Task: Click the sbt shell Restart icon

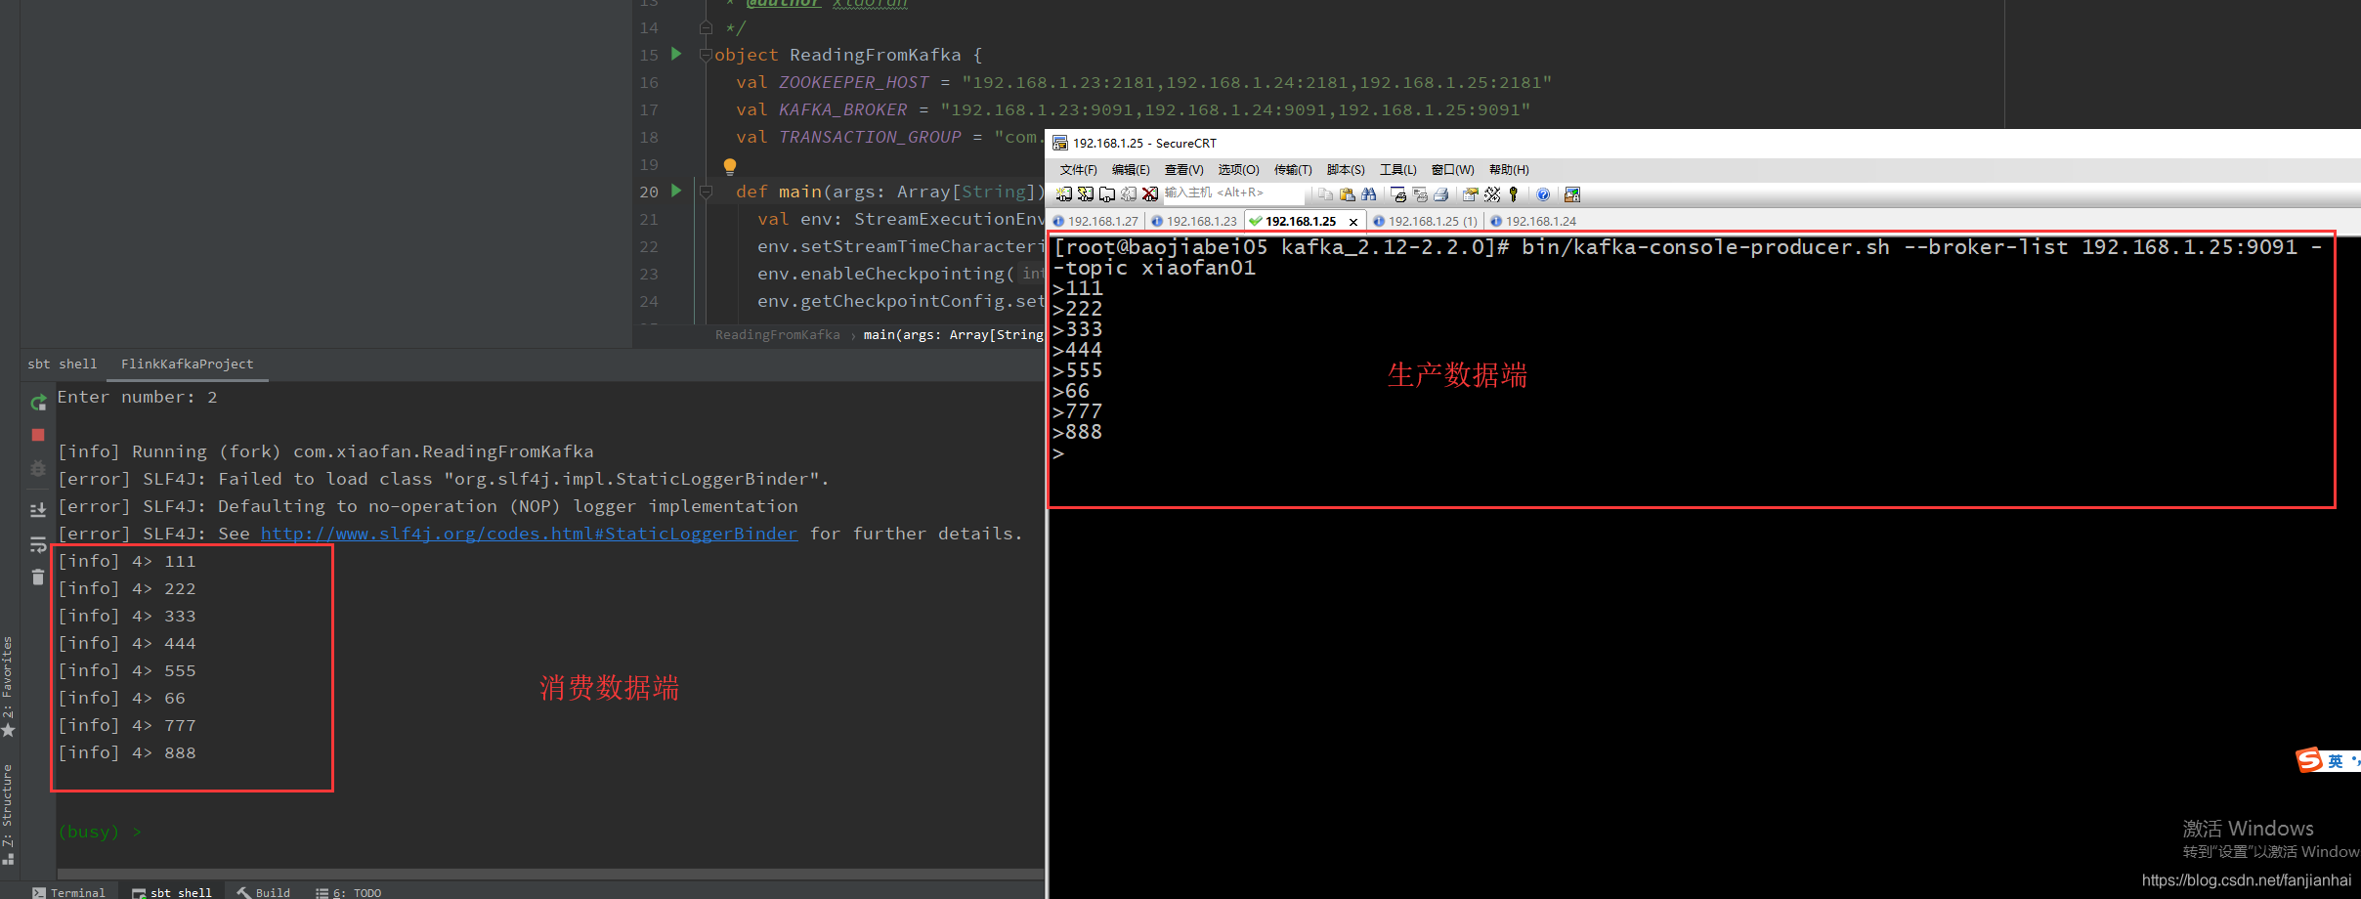Action: tap(38, 403)
